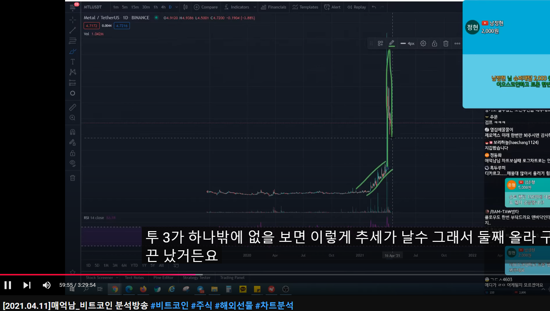Expand the timeframe interval dropdown
Screen dimensions: 550x311
point(177,7)
